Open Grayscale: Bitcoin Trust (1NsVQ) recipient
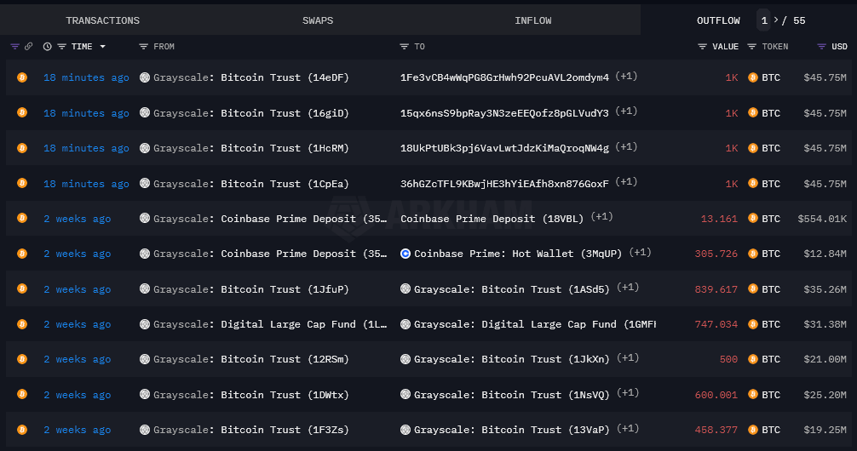The height and width of the screenshot is (451, 857). click(x=512, y=395)
